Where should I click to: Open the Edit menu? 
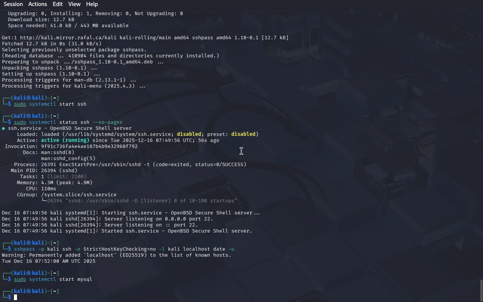[x=58, y=4]
